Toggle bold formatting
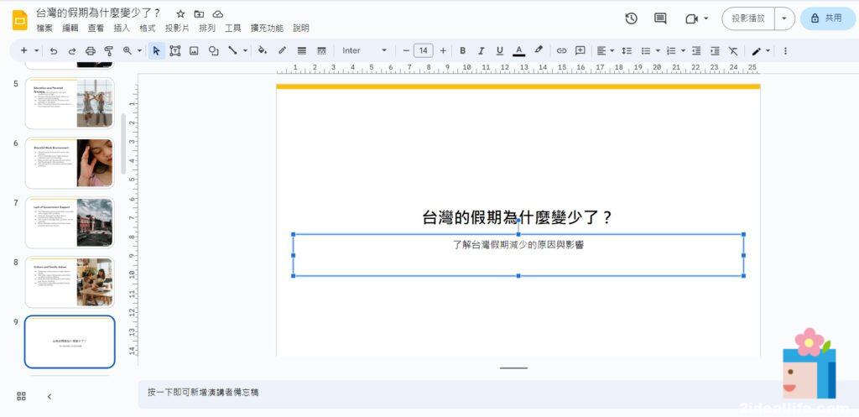 pyautogui.click(x=462, y=50)
